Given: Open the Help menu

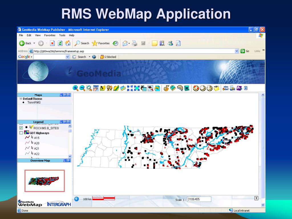Looking at the screenshot, I should click(72, 35).
